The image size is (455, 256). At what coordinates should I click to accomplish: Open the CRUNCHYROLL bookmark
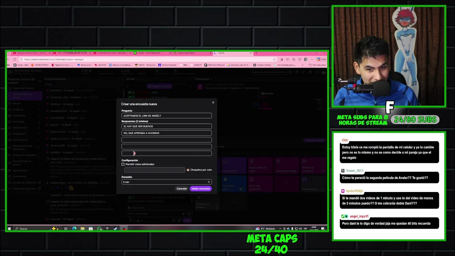(40, 65)
